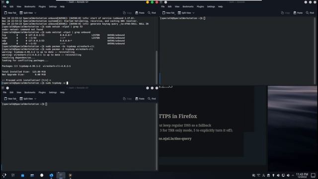
Task: Click Copy in top-left Konsole toolbar
Action: pyautogui.click(x=127, y=13)
